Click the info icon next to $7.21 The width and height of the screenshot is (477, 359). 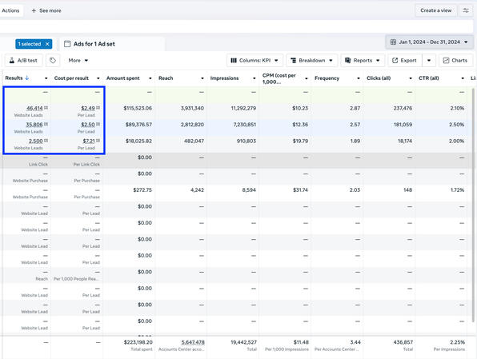pyautogui.click(x=98, y=141)
